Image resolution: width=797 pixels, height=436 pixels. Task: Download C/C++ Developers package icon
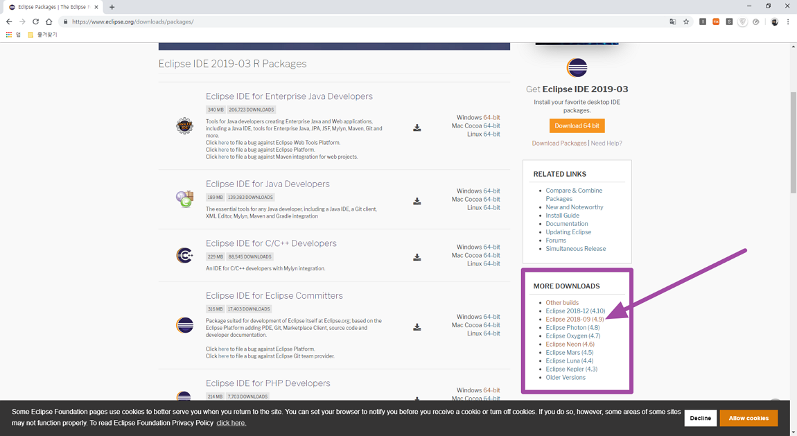pyautogui.click(x=417, y=257)
